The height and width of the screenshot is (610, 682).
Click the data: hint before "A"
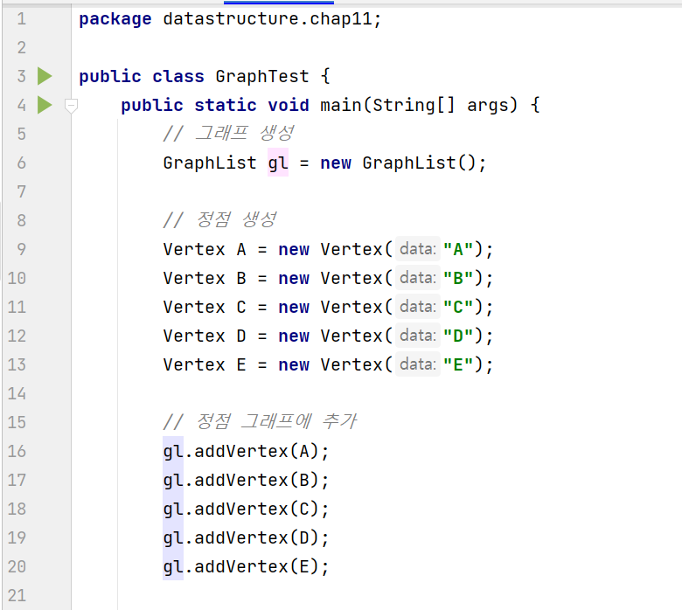coord(418,249)
